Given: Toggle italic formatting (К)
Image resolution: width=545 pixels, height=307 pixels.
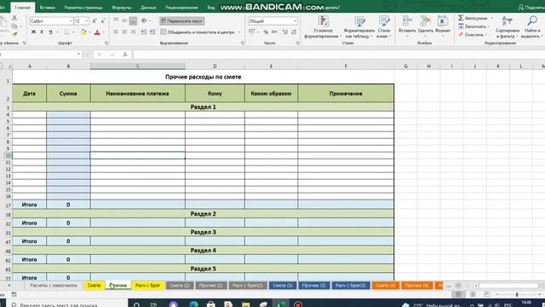Looking at the screenshot, I should click(x=42, y=32).
